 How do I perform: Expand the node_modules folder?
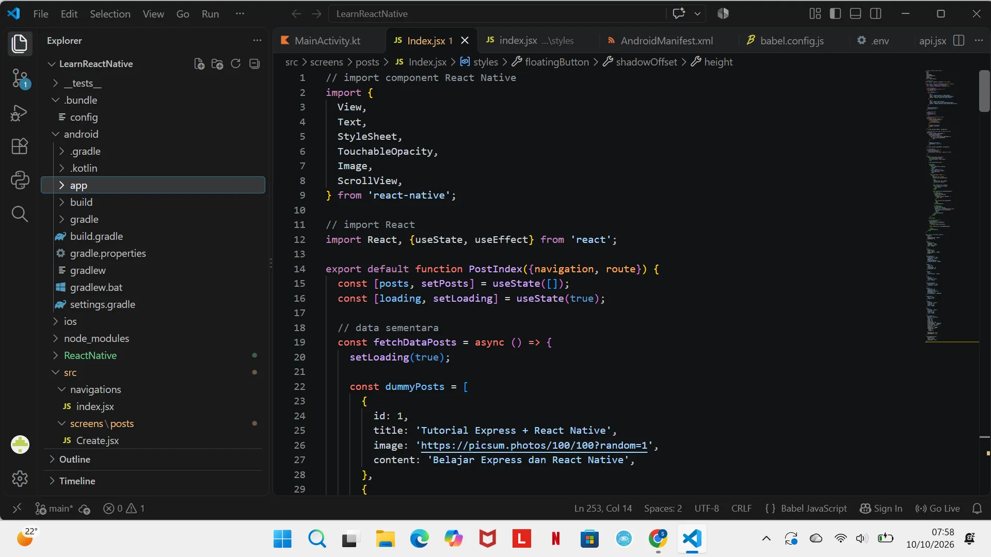(x=153, y=338)
